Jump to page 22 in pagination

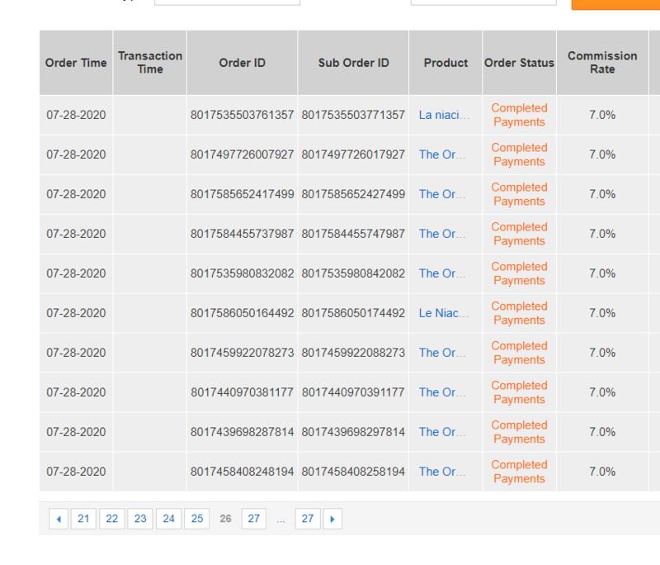[112, 519]
